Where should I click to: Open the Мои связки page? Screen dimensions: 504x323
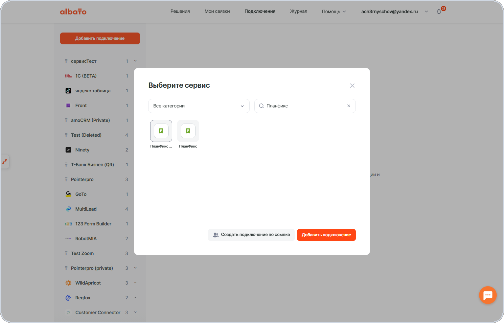(x=217, y=11)
